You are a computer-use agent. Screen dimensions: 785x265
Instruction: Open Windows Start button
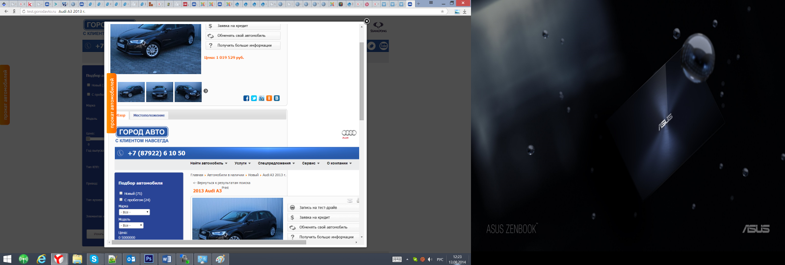click(x=7, y=259)
